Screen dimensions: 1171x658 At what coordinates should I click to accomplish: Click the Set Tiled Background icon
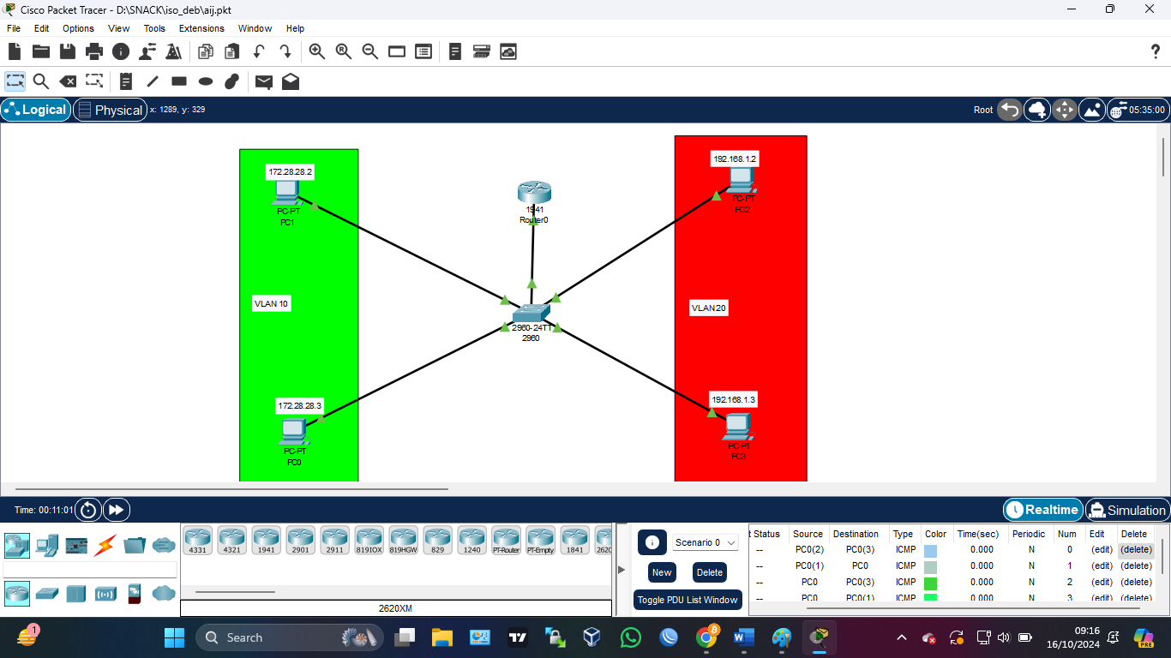tap(1092, 110)
